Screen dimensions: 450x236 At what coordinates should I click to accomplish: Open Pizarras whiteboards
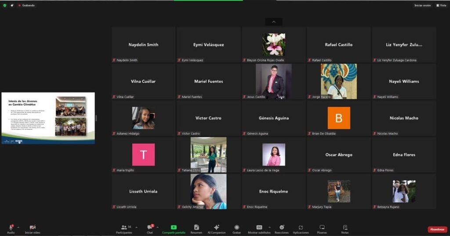[322, 228]
